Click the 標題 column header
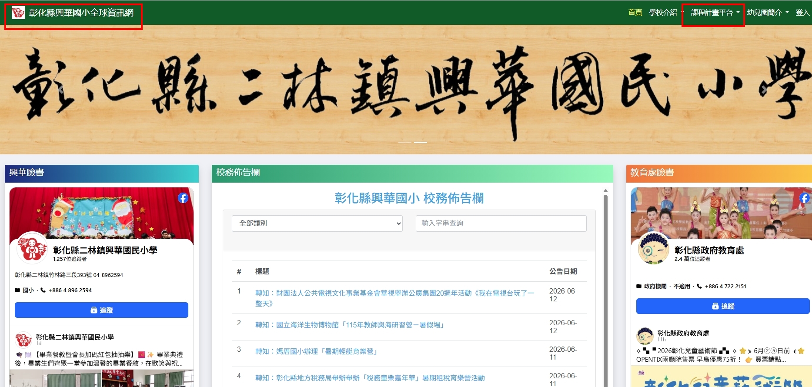This screenshot has height=387, width=812. (262, 271)
